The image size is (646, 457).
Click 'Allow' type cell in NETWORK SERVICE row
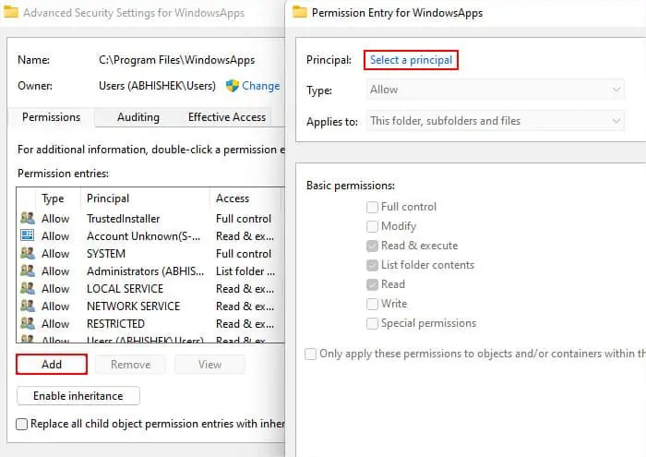pos(55,307)
